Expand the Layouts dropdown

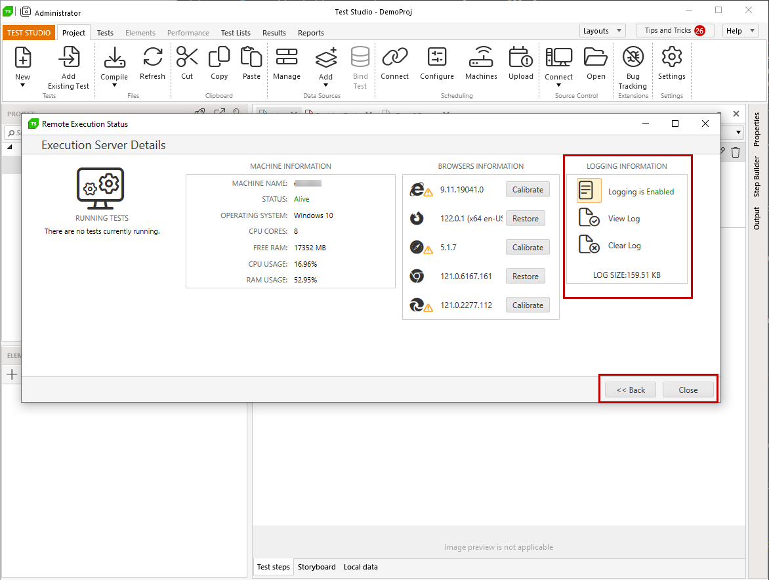tap(602, 30)
